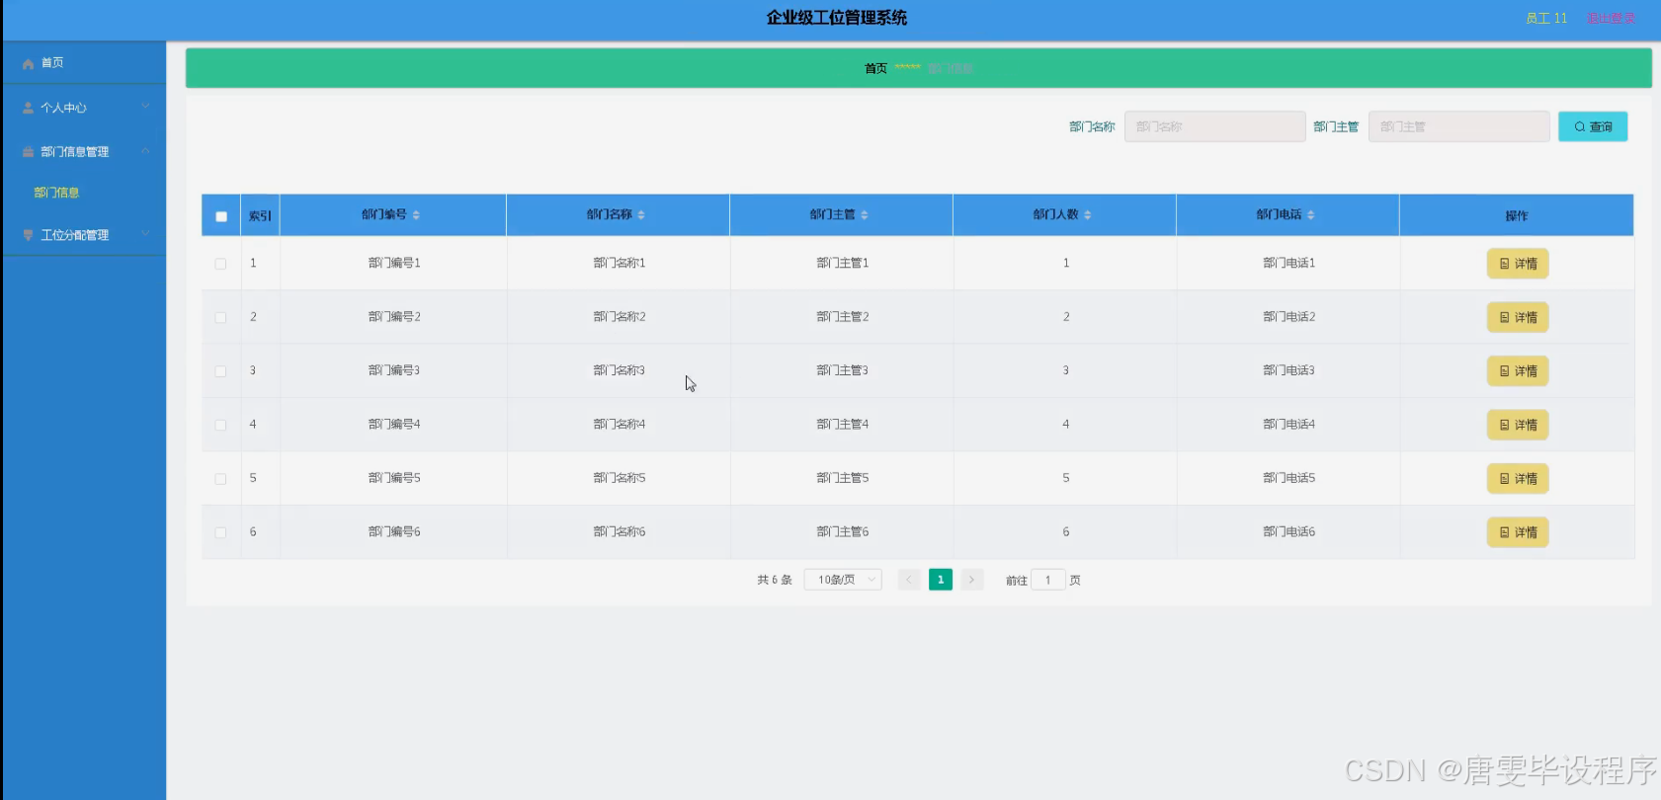
Task: Click 首页 in the green breadcrumb bar
Action: 875,69
